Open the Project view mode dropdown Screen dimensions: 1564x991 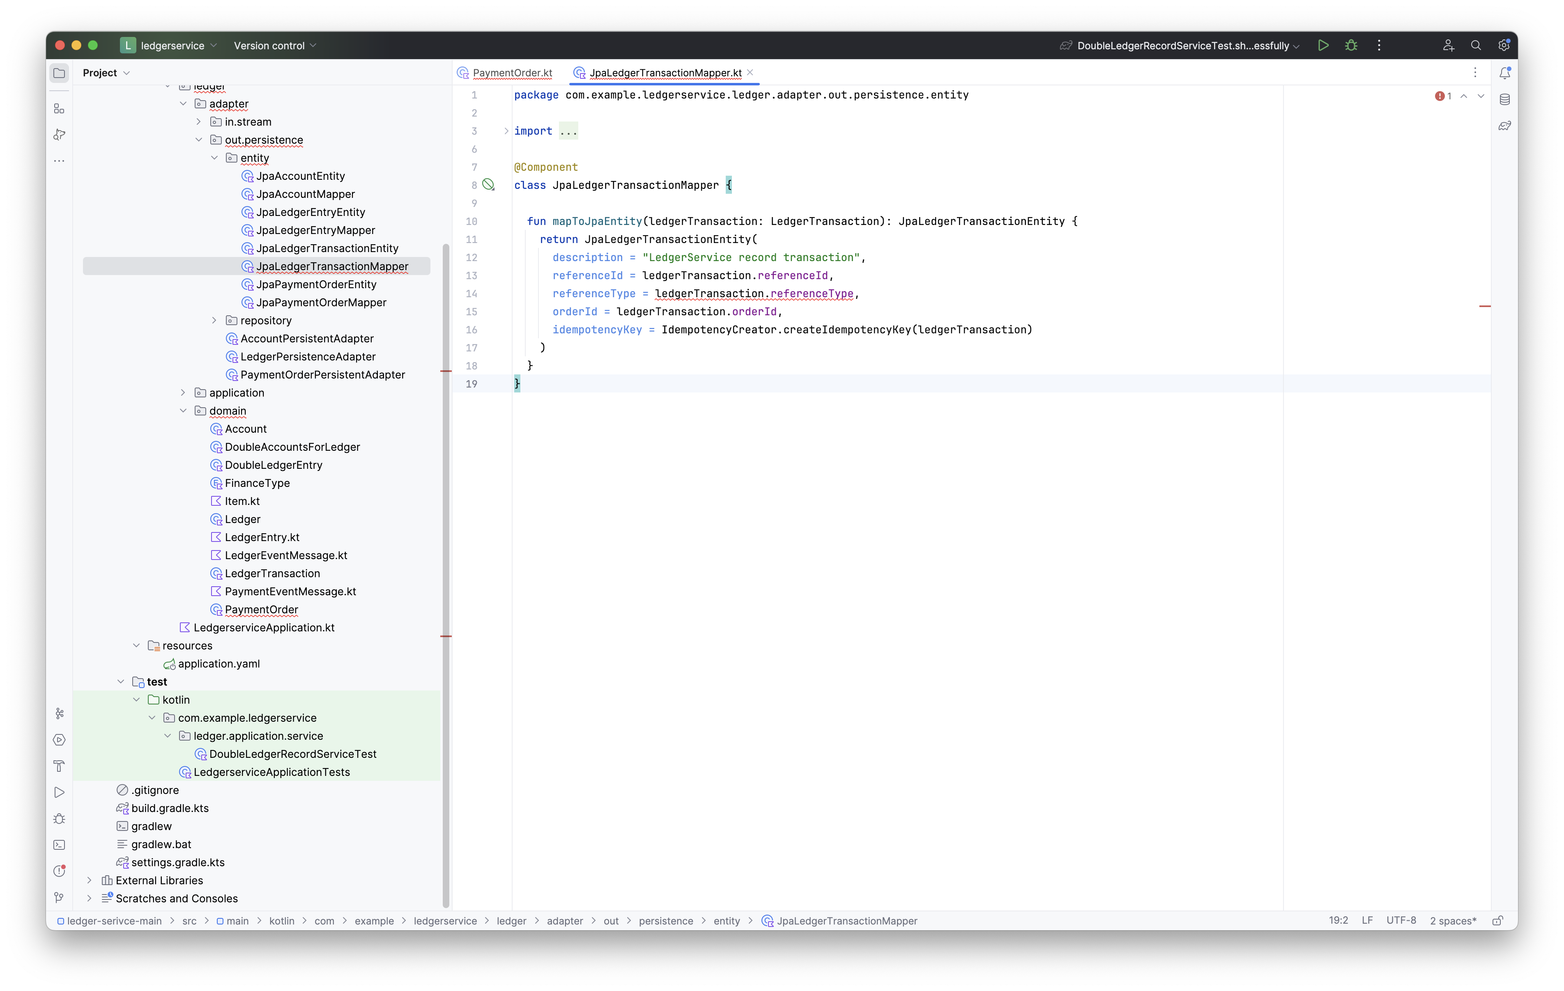(106, 73)
